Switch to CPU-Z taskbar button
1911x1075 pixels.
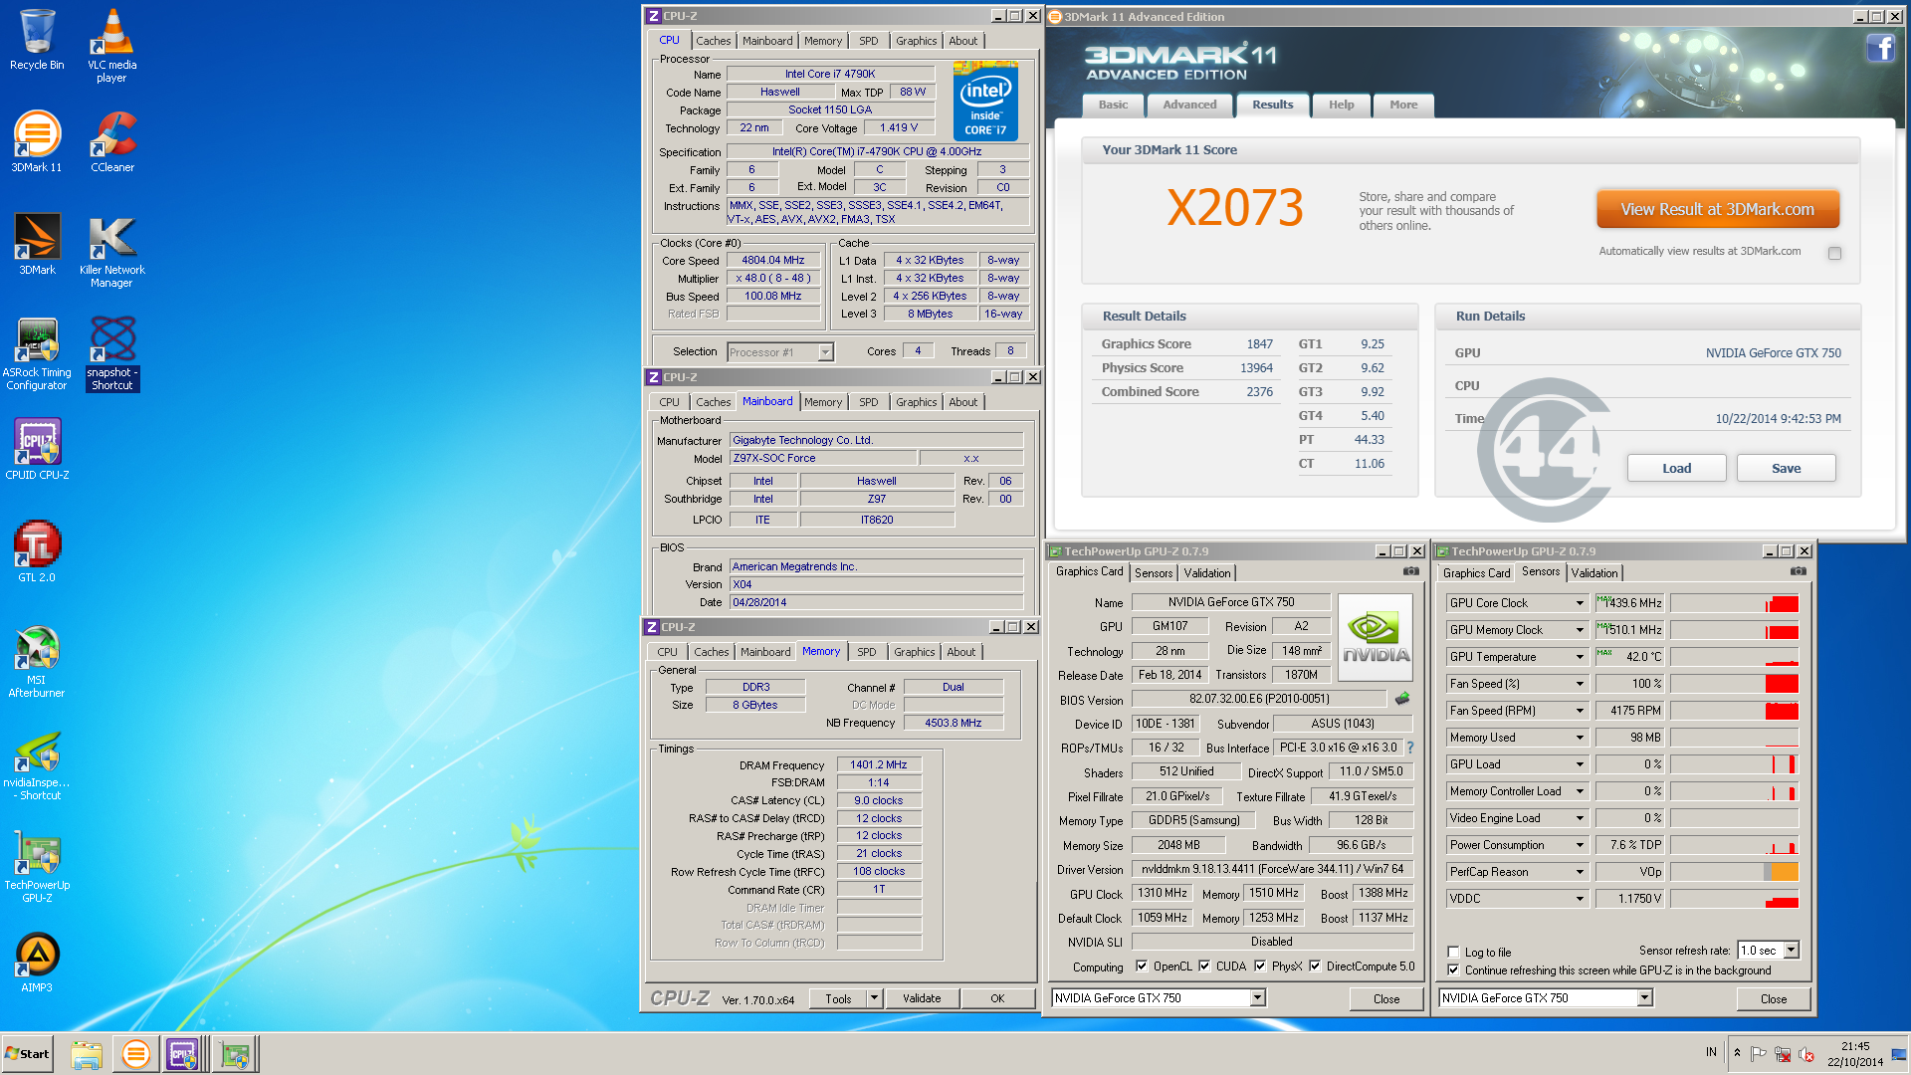pyautogui.click(x=184, y=1054)
